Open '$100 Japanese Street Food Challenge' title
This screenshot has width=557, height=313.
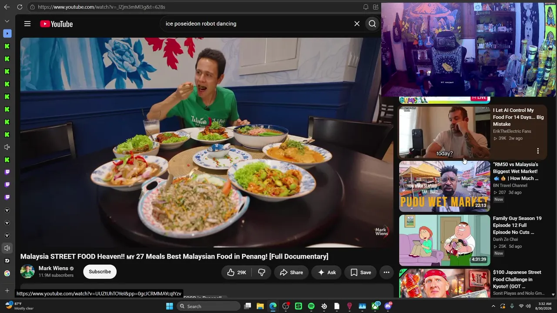pos(517,279)
